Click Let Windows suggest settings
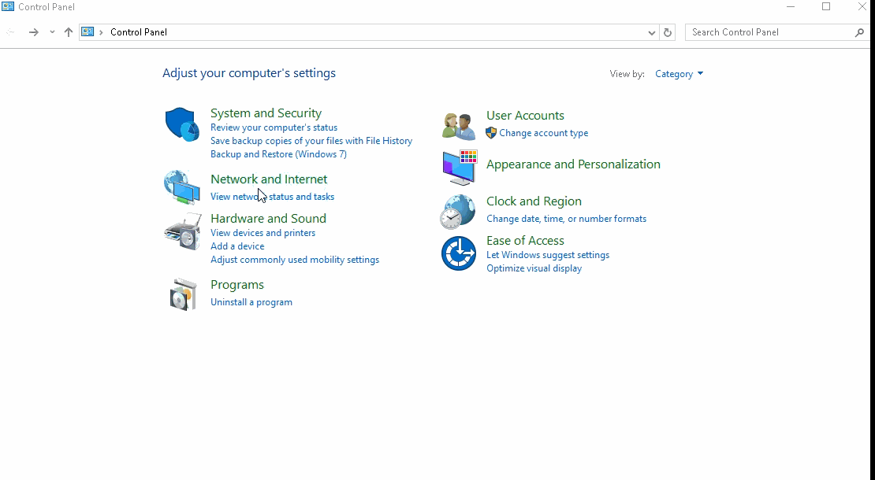 [x=548, y=255]
